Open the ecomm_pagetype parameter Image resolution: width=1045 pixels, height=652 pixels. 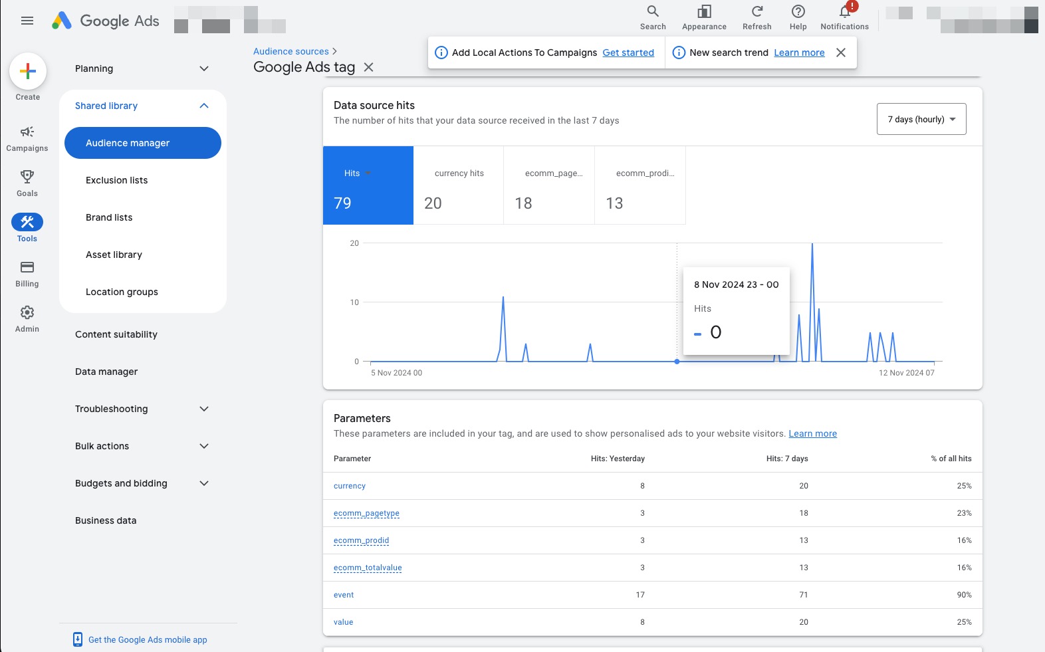point(366,513)
